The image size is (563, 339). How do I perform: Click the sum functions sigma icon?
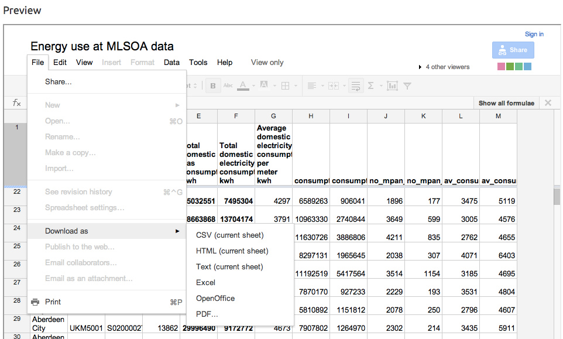click(x=371, y=86)
